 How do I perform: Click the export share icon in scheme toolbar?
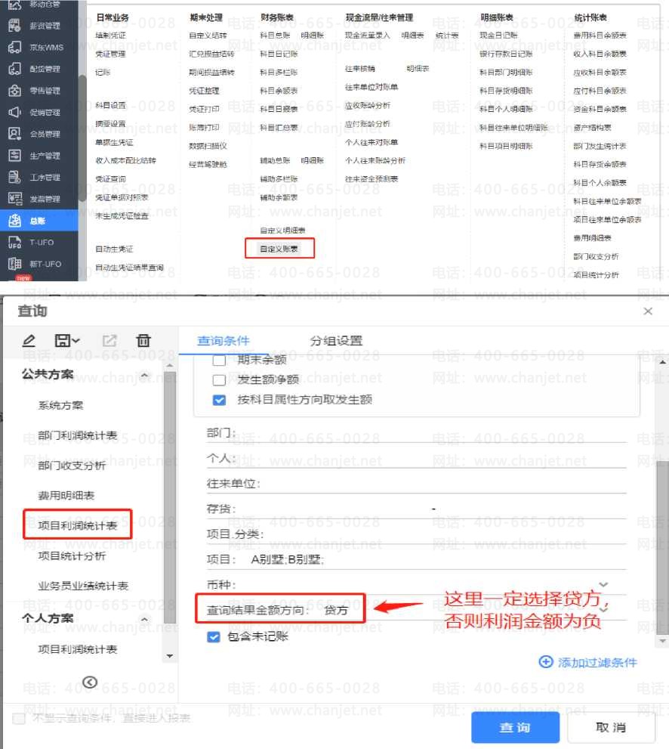pyautogui.click(x=109, y=341)
